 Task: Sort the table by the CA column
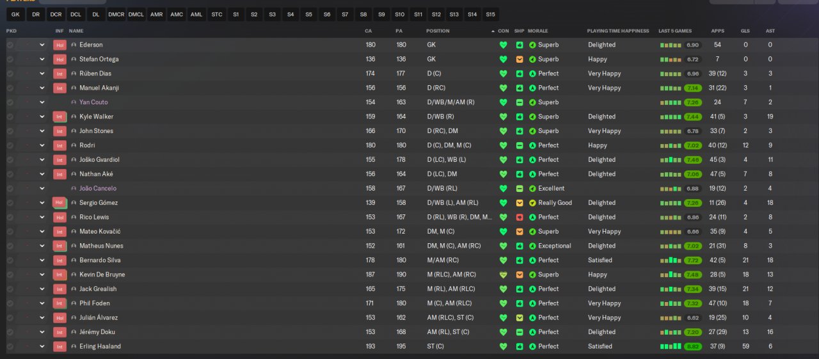click(x=369, y=31)
